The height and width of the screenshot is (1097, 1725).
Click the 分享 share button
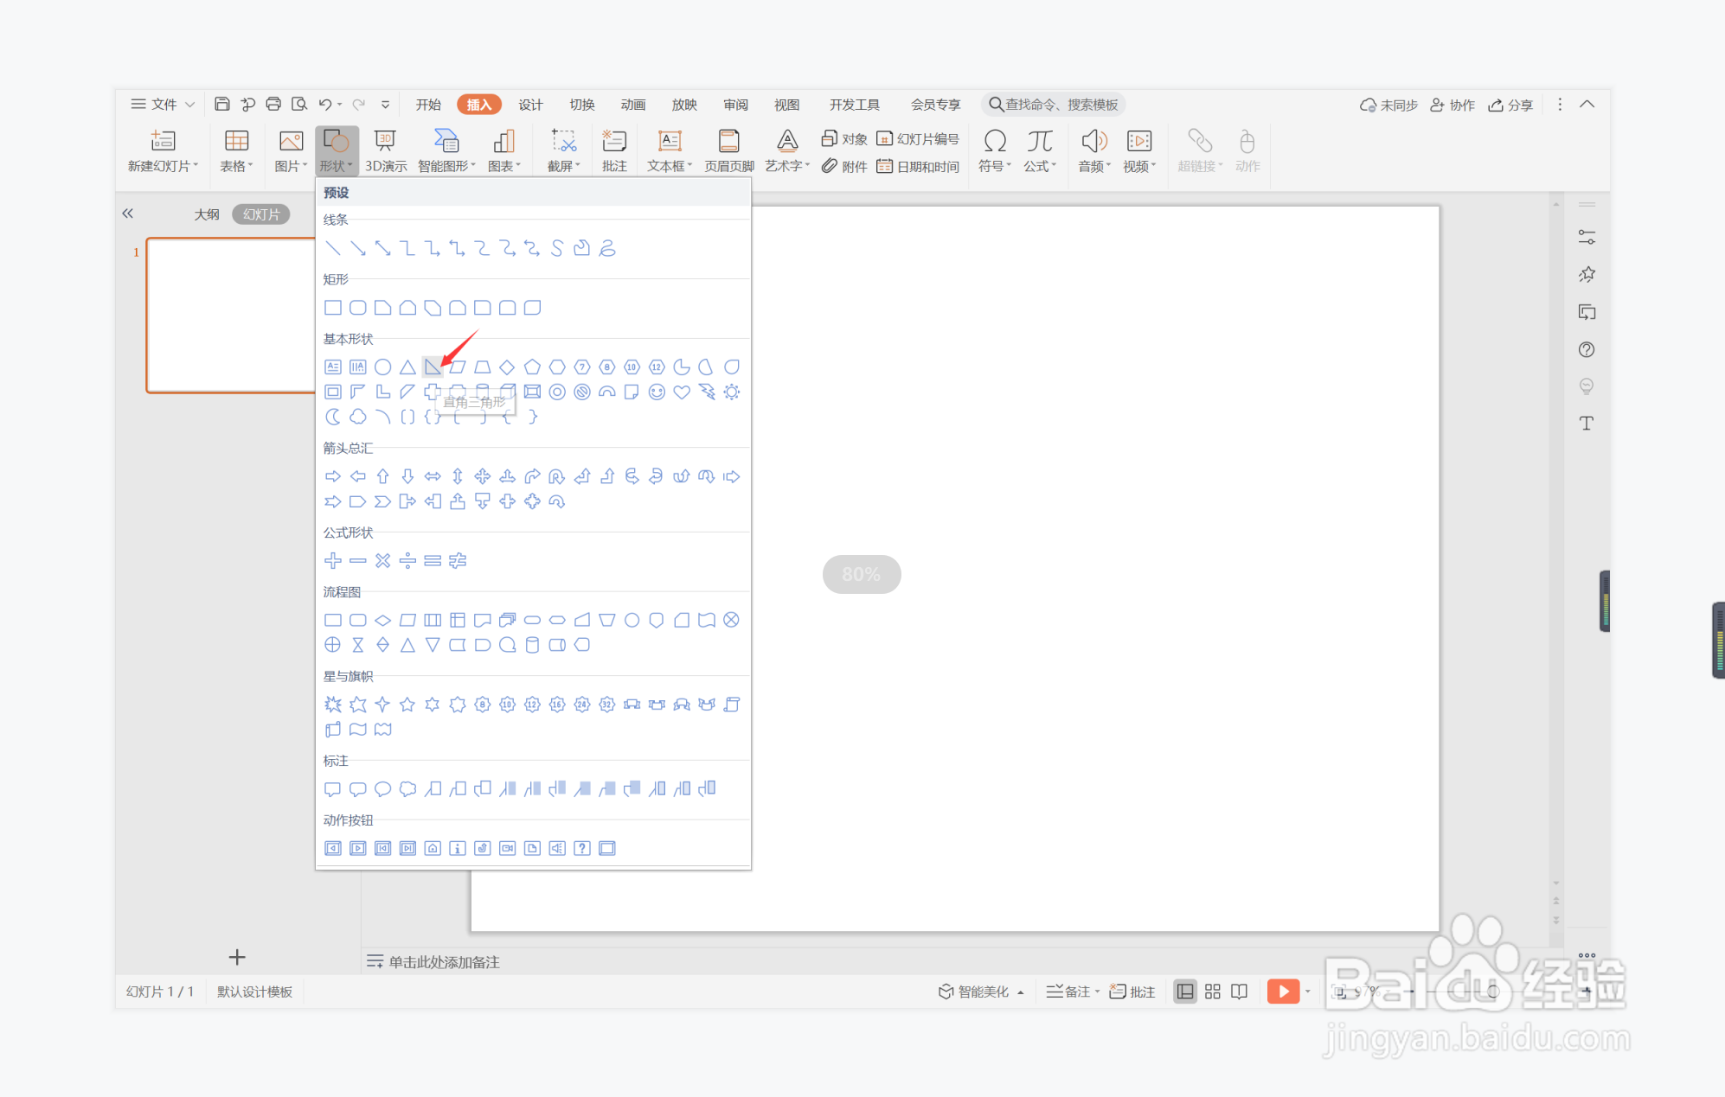tap(1510, 105)
